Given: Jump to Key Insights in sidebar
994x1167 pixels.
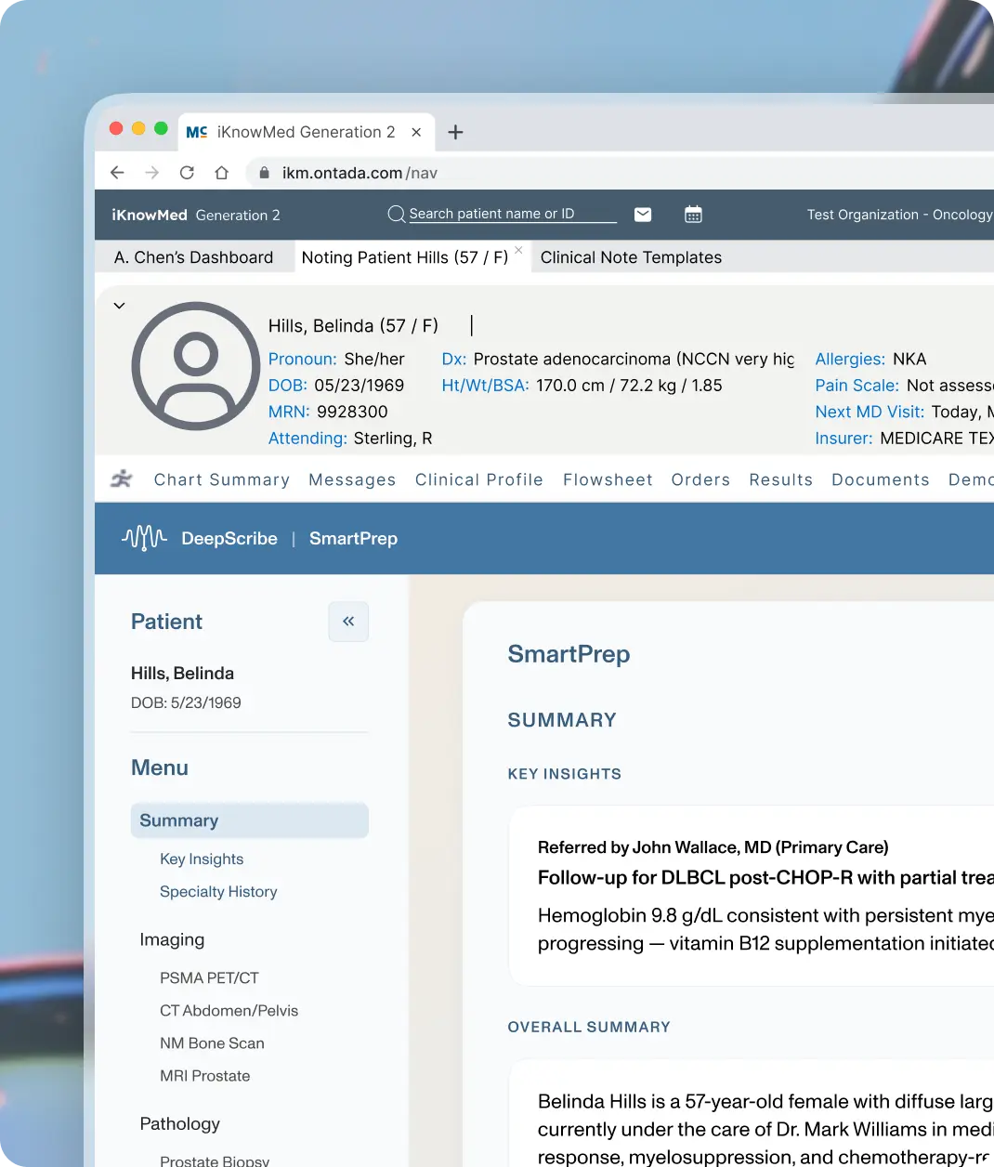Looking at the screenshot, I should (202, 859).
